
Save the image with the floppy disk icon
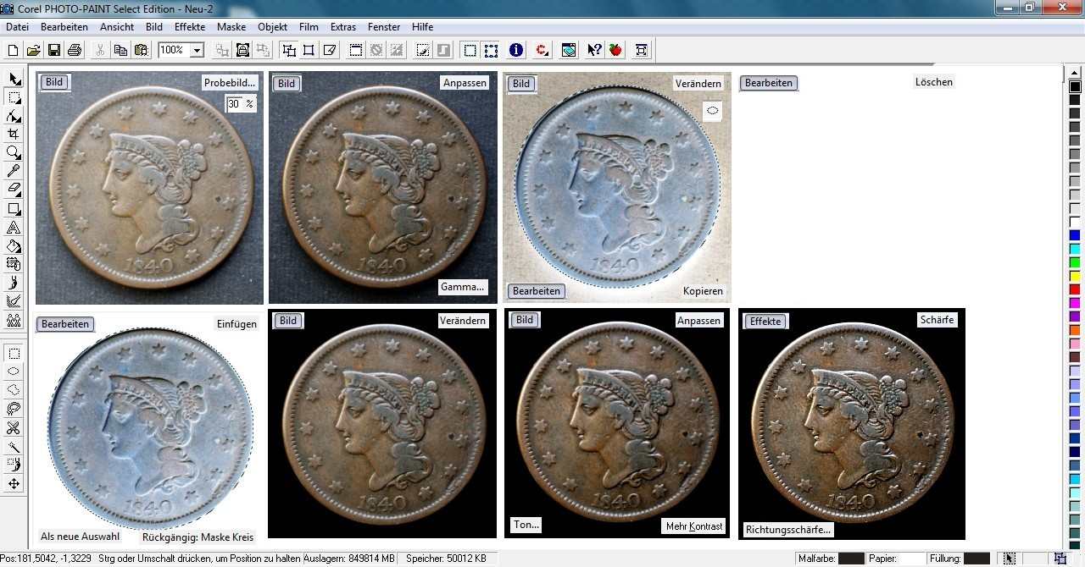pos(53,51)
